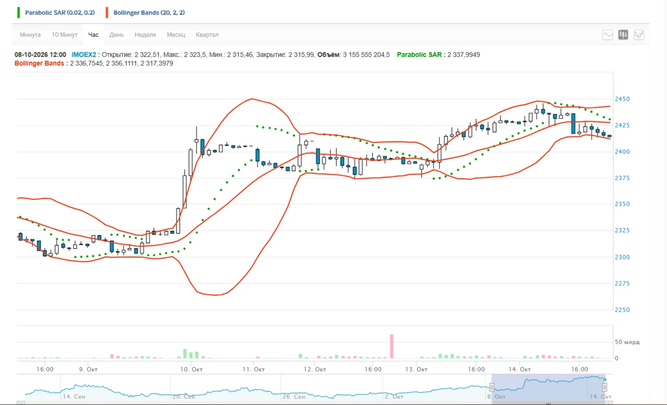Switch to the Квартал timeframe tab
The image size is (667, 405).
[x=207, y=35]
